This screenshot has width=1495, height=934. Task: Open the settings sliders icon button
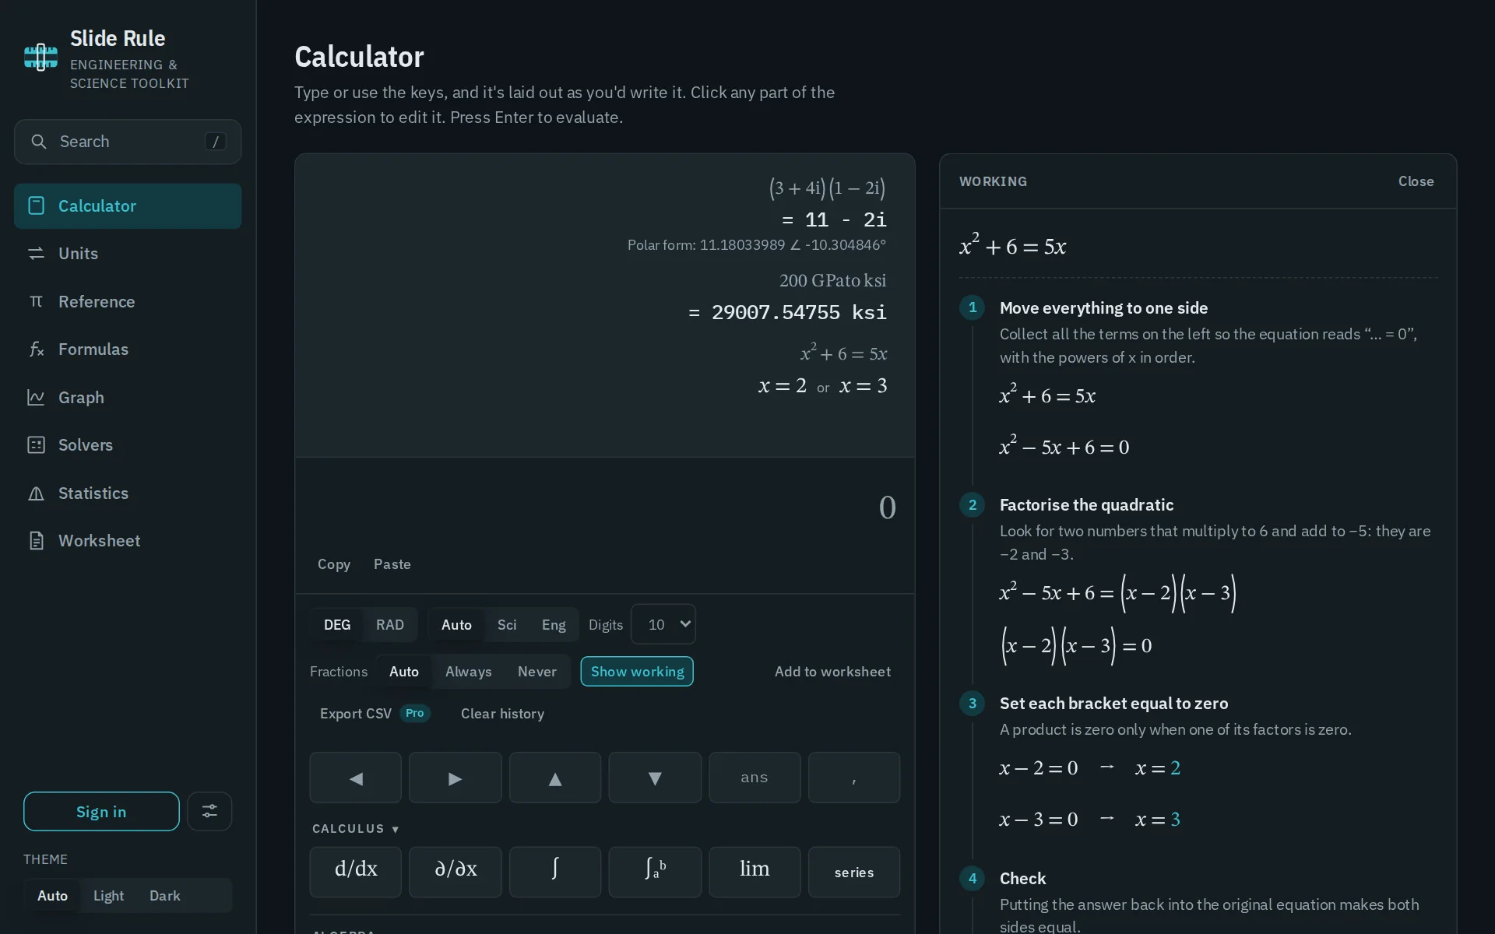209,811
